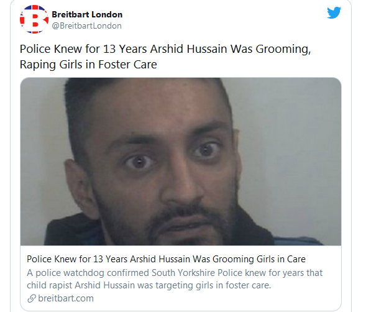Open the tweet text about Police Knew

[165, 57]
